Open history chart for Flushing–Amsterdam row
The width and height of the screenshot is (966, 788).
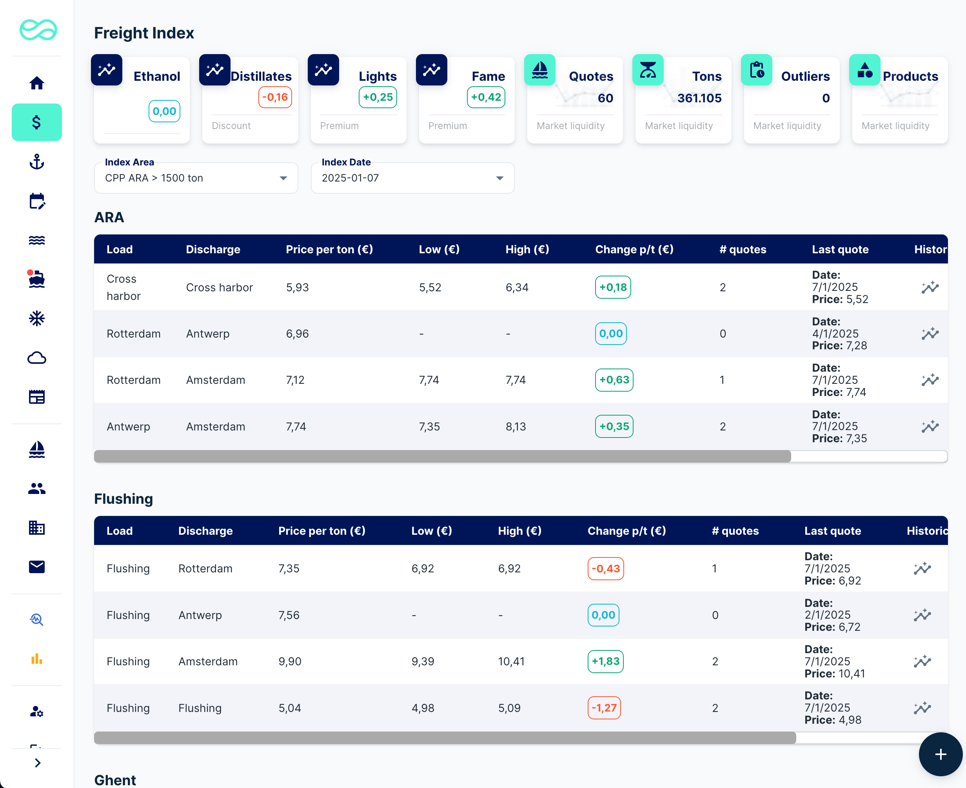click(922, 661)
